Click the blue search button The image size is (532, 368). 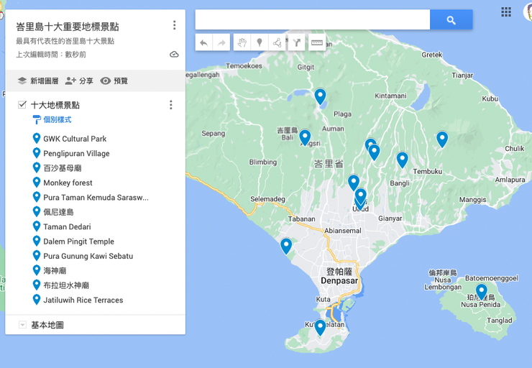(451, 20)
